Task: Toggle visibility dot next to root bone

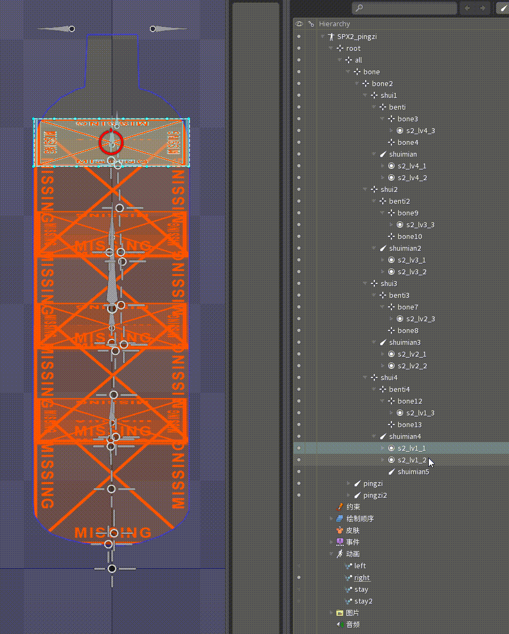Action: (x=298, y=48)
